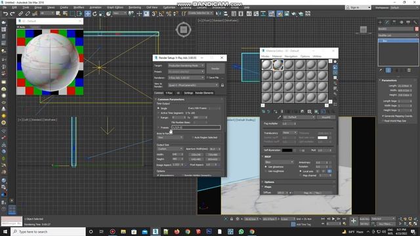This screenshot has width=420, height=236.
Task: Activate the Select and Link tool
Action: coord(20,14)
